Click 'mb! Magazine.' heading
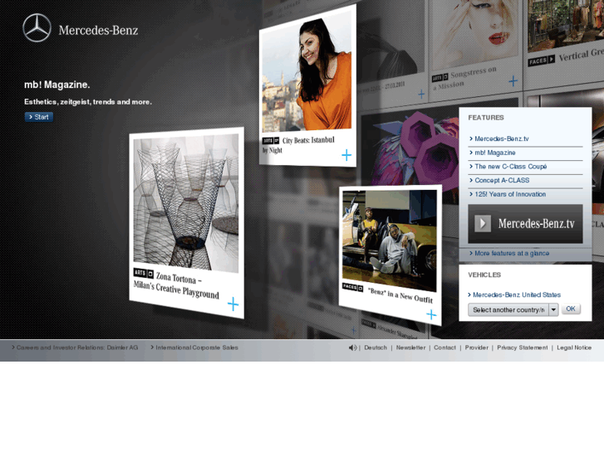Screen dimensions: 604x452 tap(57, 85)
